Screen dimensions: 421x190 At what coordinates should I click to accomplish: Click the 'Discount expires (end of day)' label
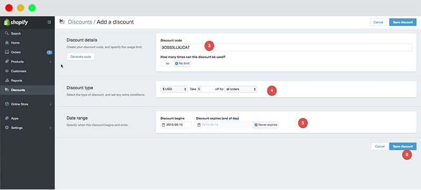point(217,118)
